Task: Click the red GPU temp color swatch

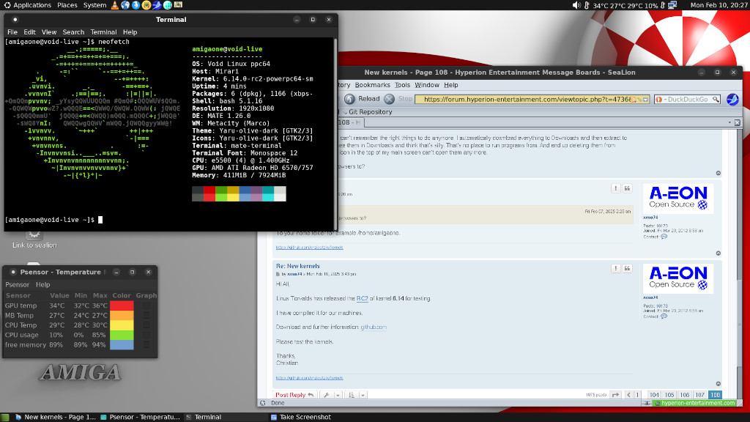Action: (122, 306)
